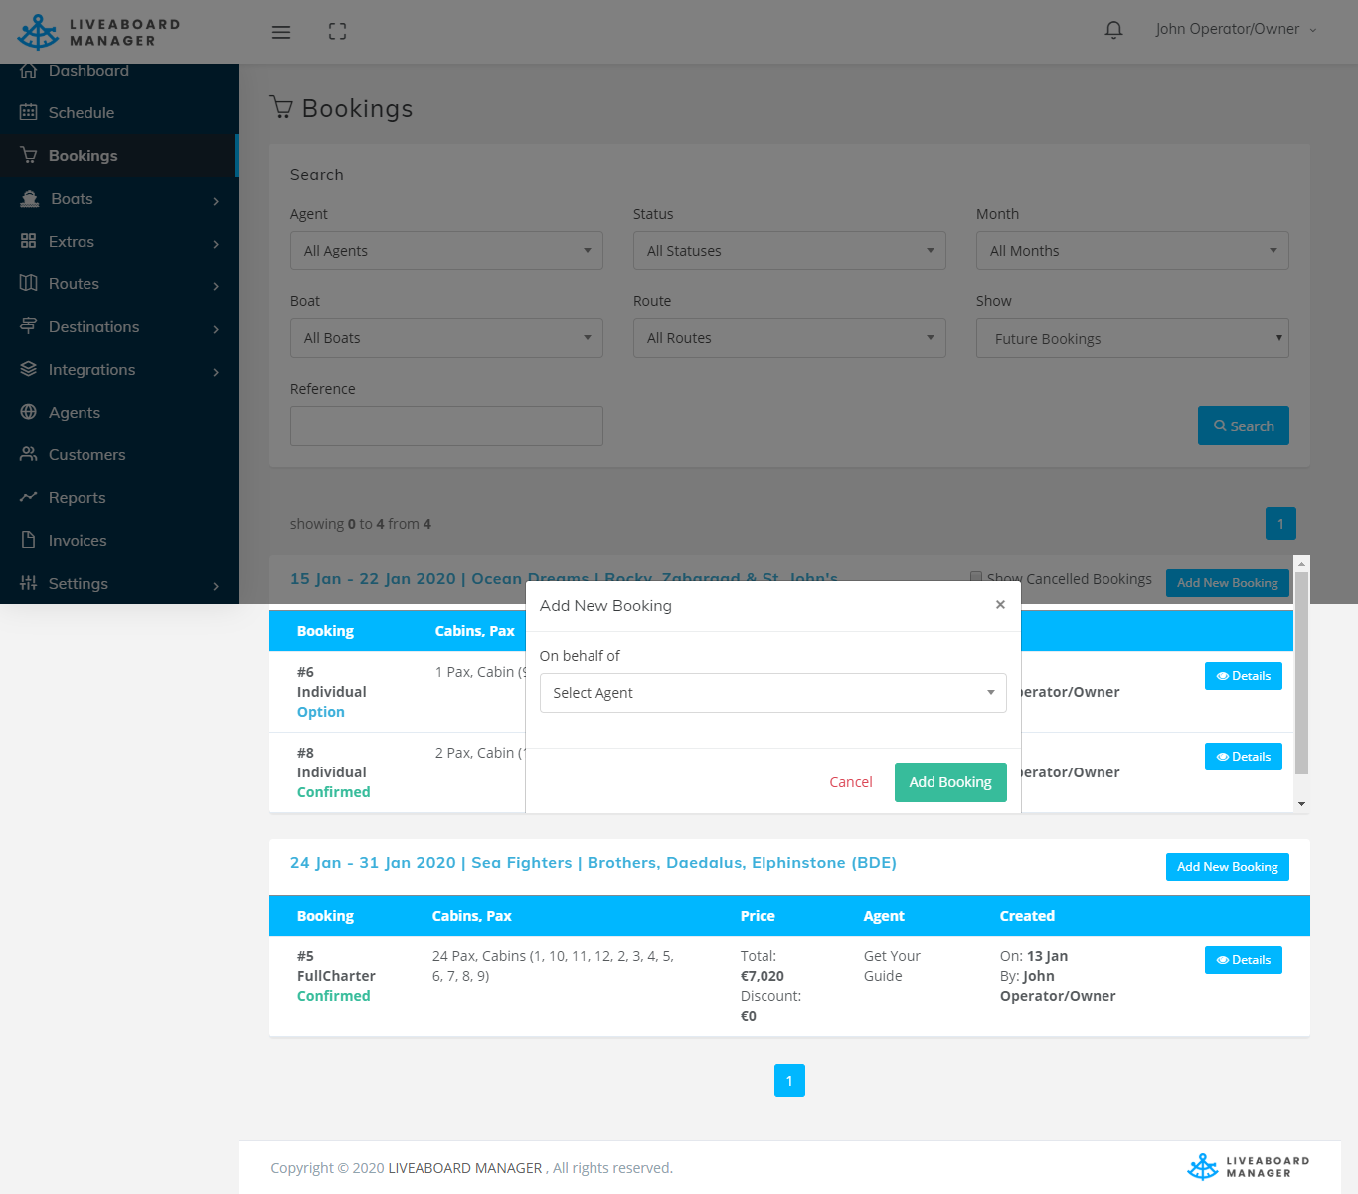Screen dimensions: 1358x1194
Task: Go to Reports in the sidebar
Action: click(77, 498)
